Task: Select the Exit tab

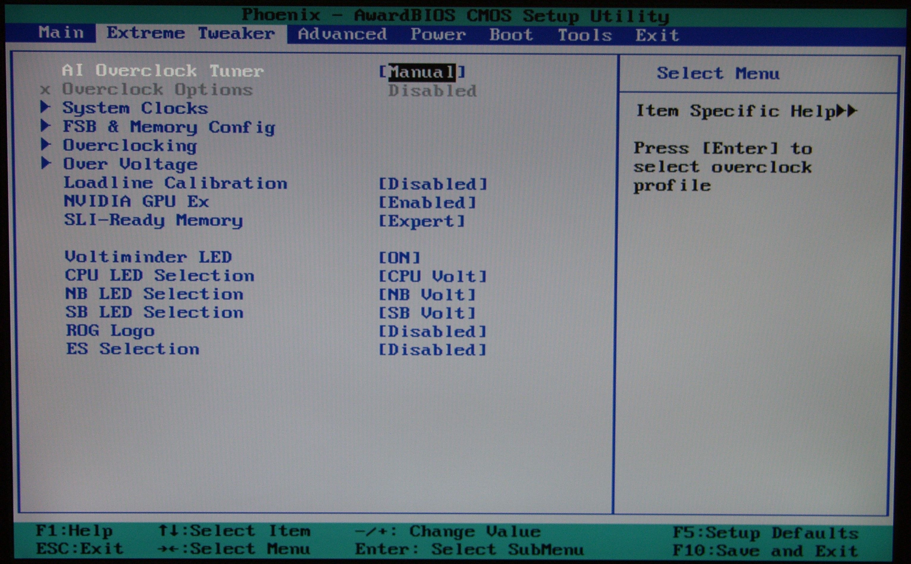Action: pyautogui.click(x=657, y=36)
